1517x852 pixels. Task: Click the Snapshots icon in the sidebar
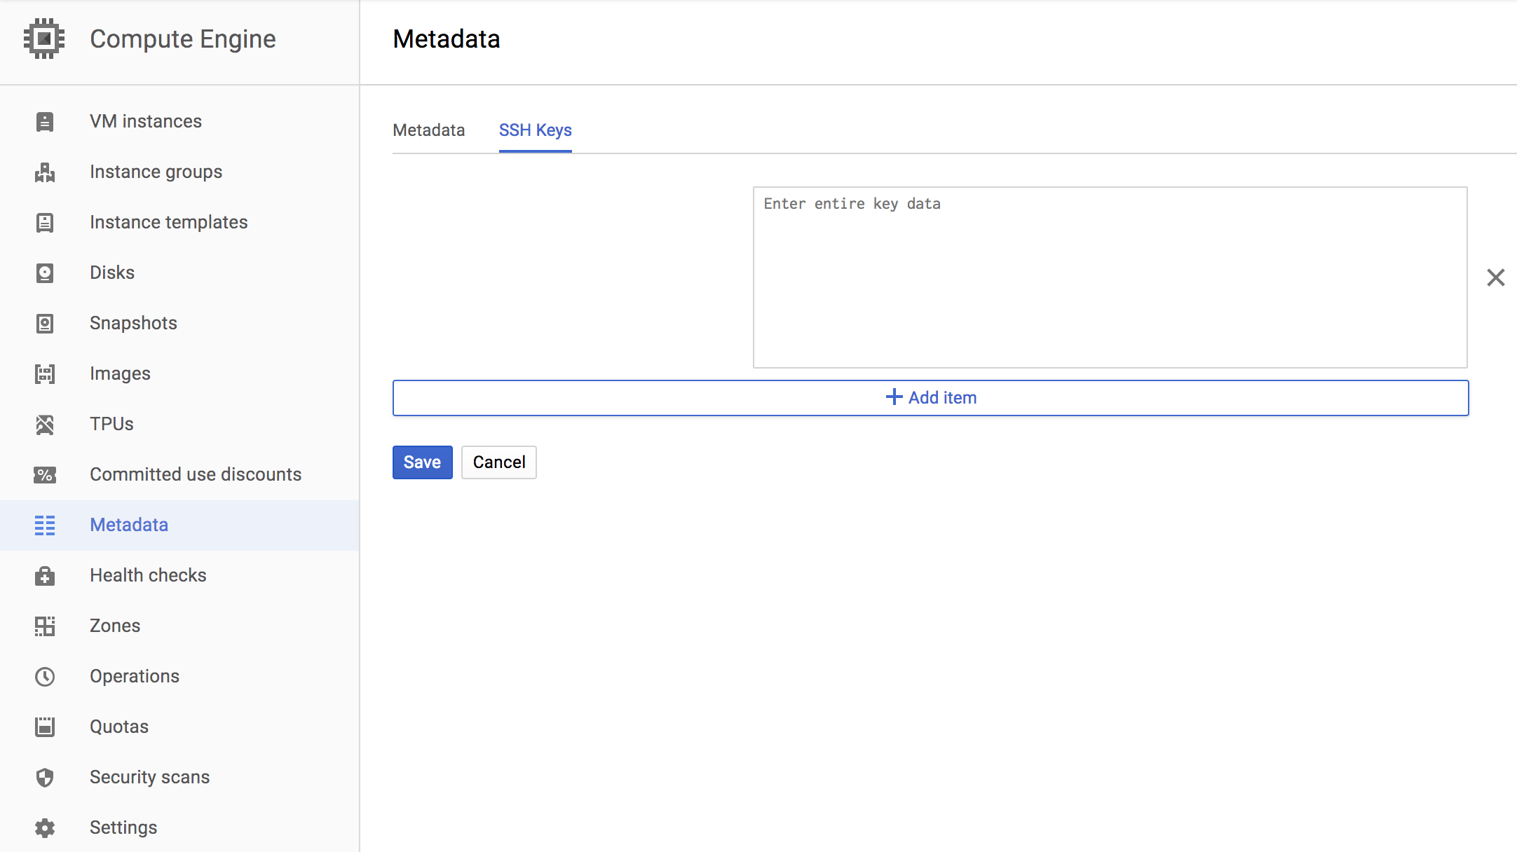point(45,324)
